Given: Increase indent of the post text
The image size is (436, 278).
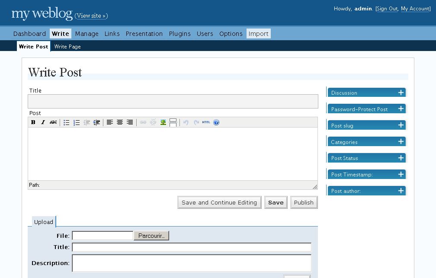Looking at the screenshot, I should click(96, 122).
